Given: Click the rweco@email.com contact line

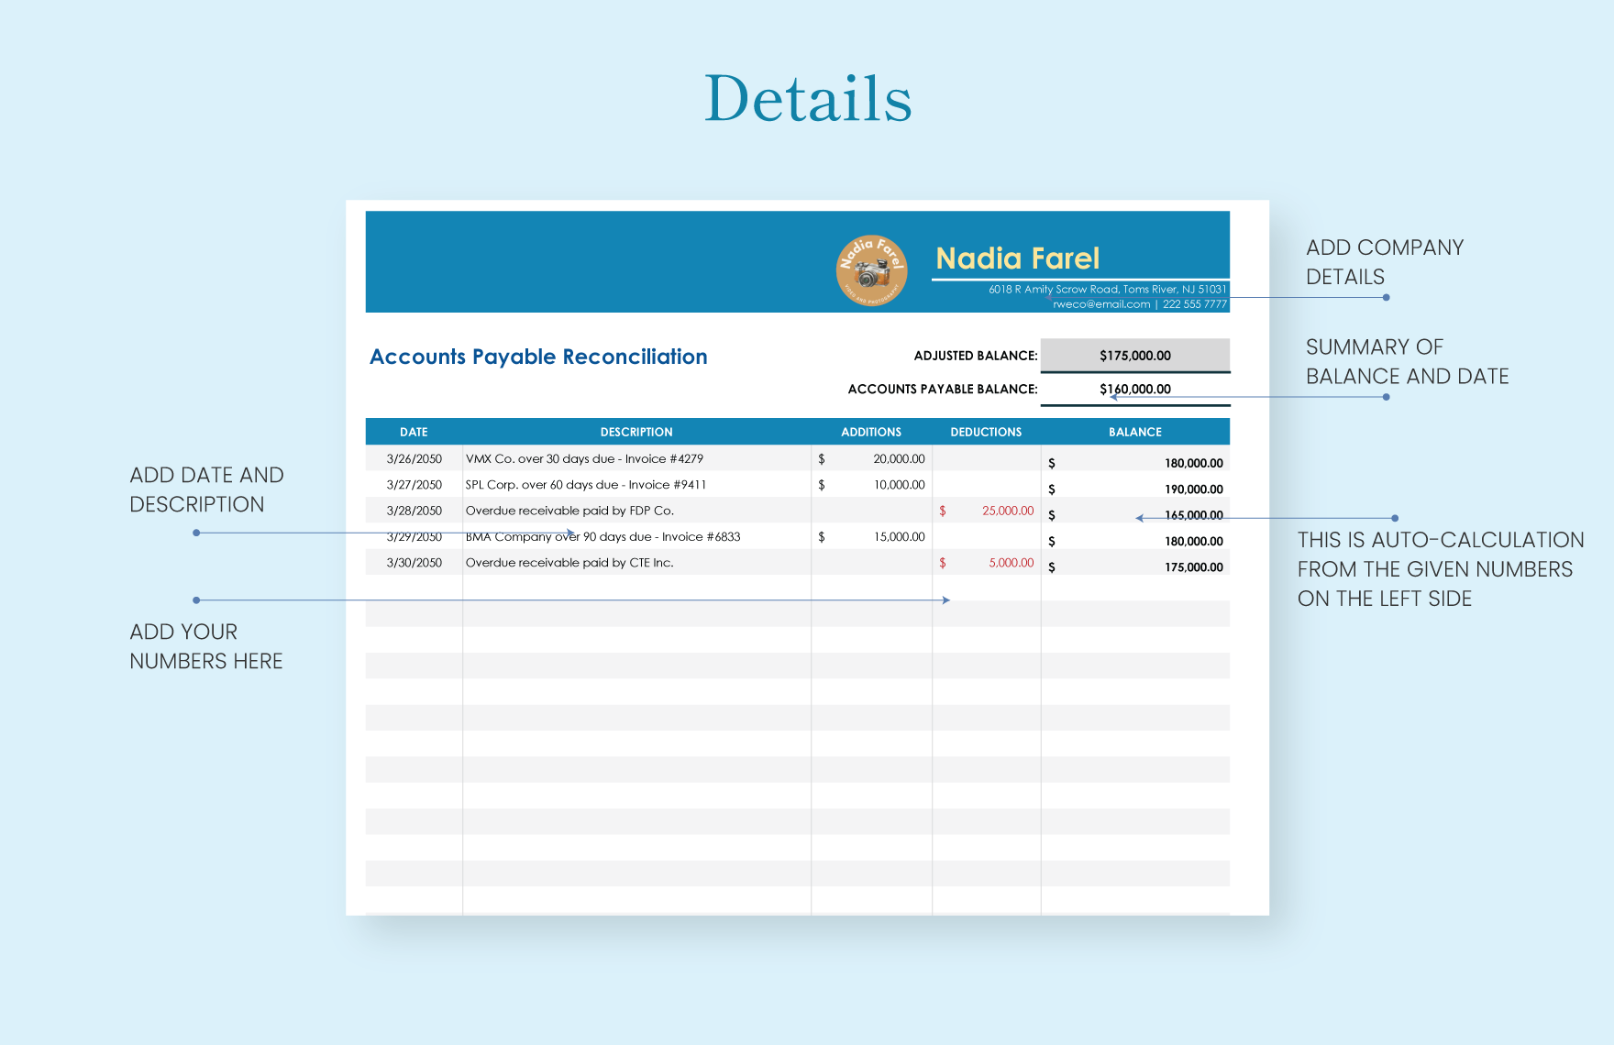Looking at the screenshot, I should 1140,304.
